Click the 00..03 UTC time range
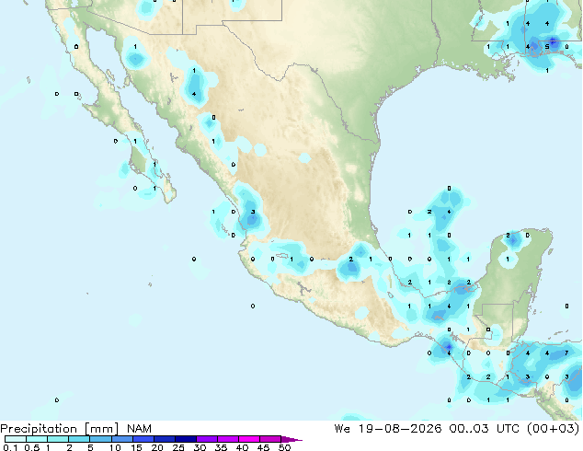This screenshot has width=583, height=451. (470, 429)
